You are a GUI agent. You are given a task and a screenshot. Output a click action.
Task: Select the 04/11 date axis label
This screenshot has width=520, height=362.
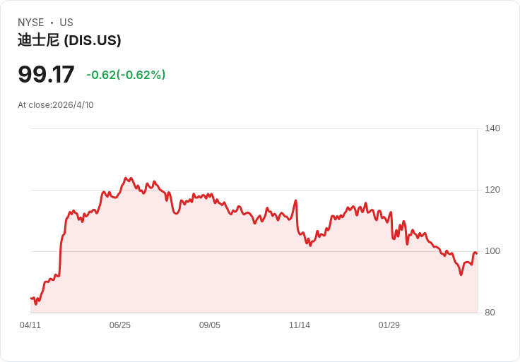30,325
